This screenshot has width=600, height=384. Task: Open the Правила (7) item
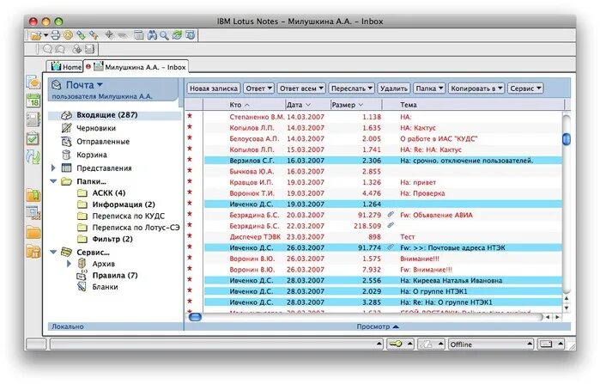coord(115,275)
